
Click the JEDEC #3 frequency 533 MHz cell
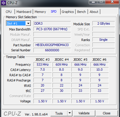(x=43, y=65)
